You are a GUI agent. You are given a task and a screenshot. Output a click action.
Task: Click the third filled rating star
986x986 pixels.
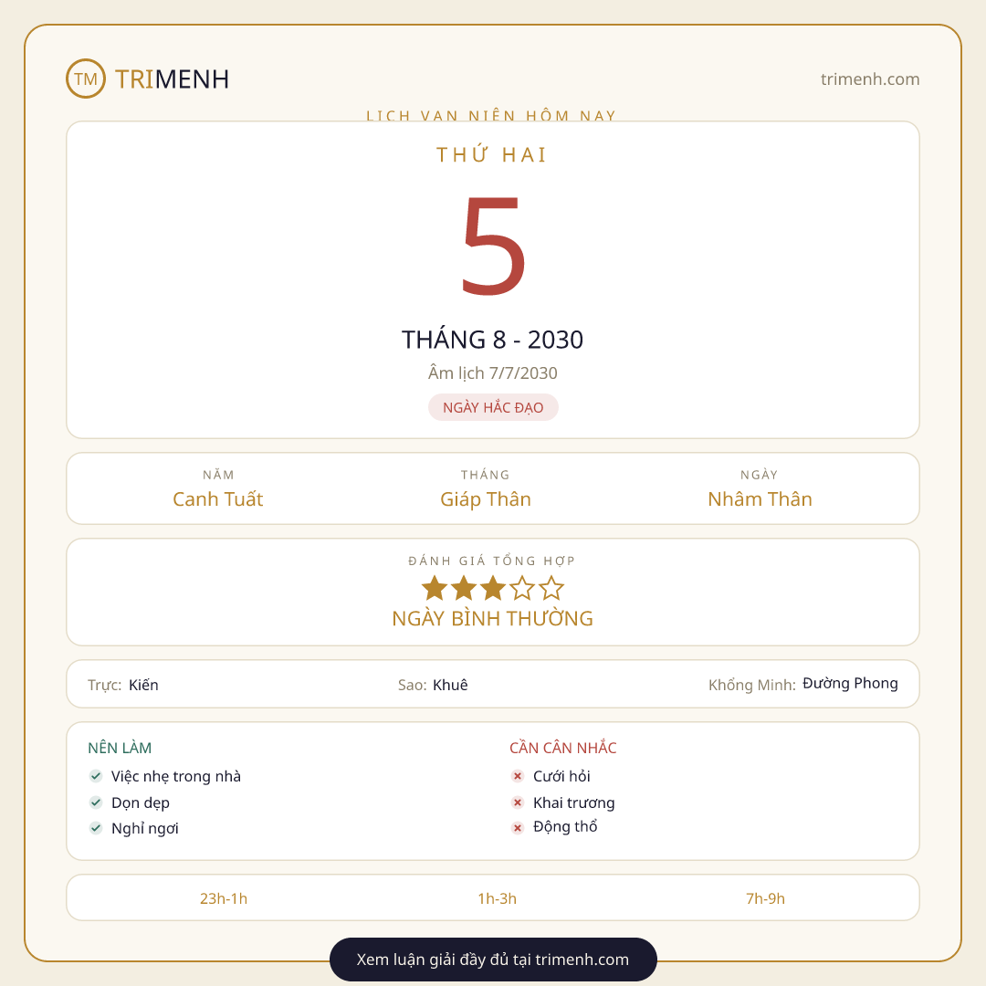[x=493, y=589]
